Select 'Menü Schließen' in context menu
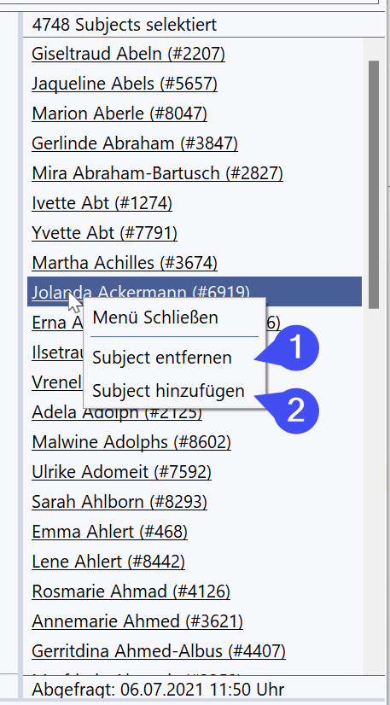390x705 pixels. (155, 318)
